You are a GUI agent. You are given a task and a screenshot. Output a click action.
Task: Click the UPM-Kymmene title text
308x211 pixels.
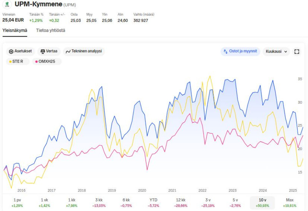pyautogui.click(x=38, y=4)
